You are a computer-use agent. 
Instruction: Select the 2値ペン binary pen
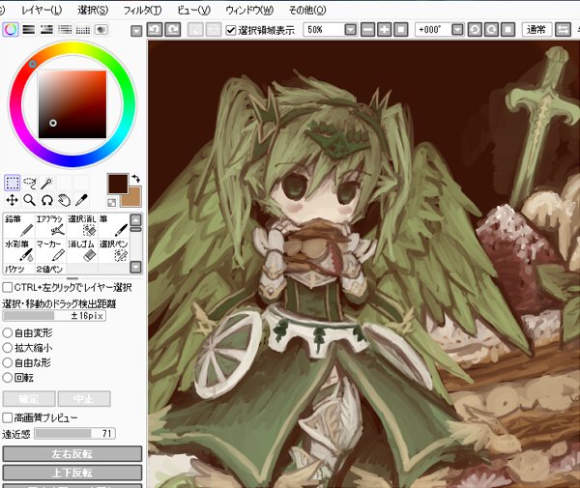click(x=50, y=269)
